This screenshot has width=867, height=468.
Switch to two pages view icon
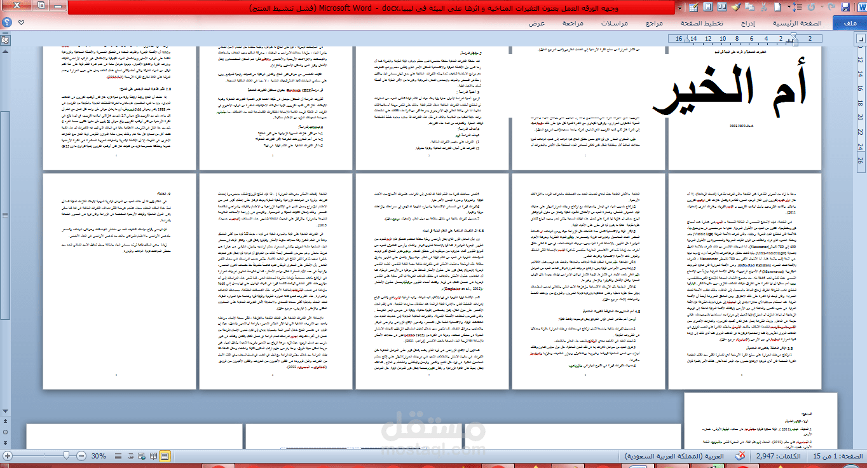click(x=722, y=7)
